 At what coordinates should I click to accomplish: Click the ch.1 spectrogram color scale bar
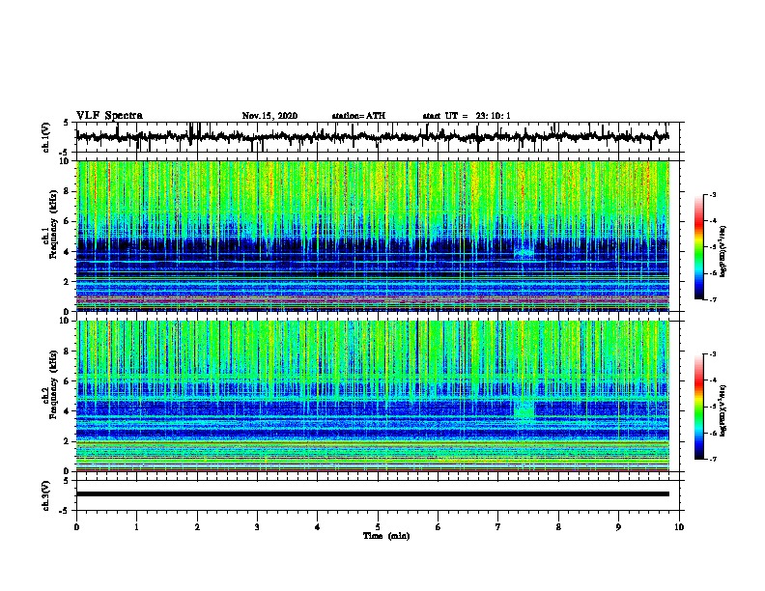(x=699, y=247)
